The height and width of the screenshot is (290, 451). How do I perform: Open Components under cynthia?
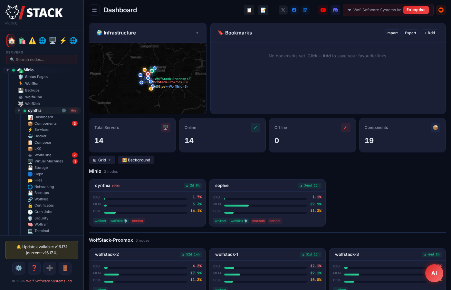point(45,123)
